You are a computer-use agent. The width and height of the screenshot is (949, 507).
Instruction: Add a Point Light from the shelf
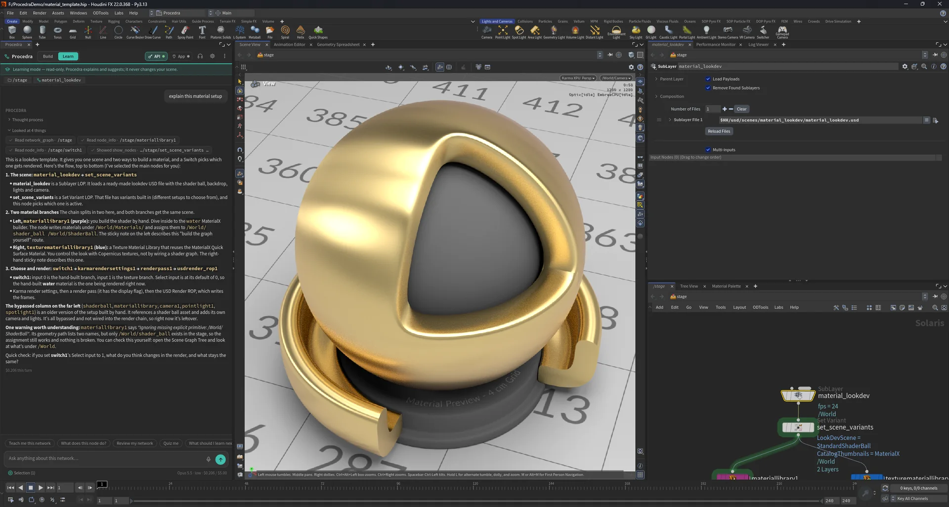pos(503,32)
